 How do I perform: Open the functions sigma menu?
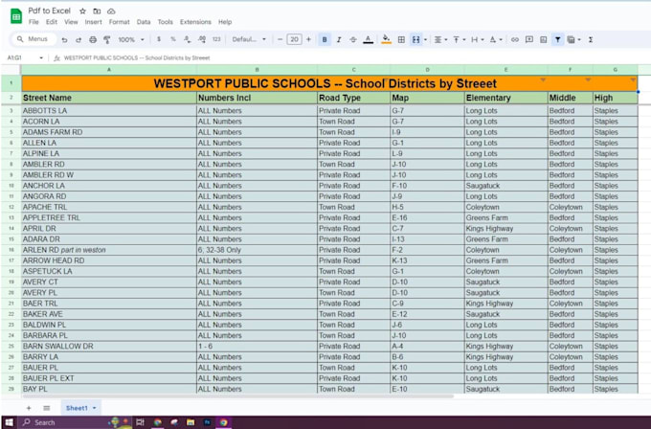(x=591, y=40)
